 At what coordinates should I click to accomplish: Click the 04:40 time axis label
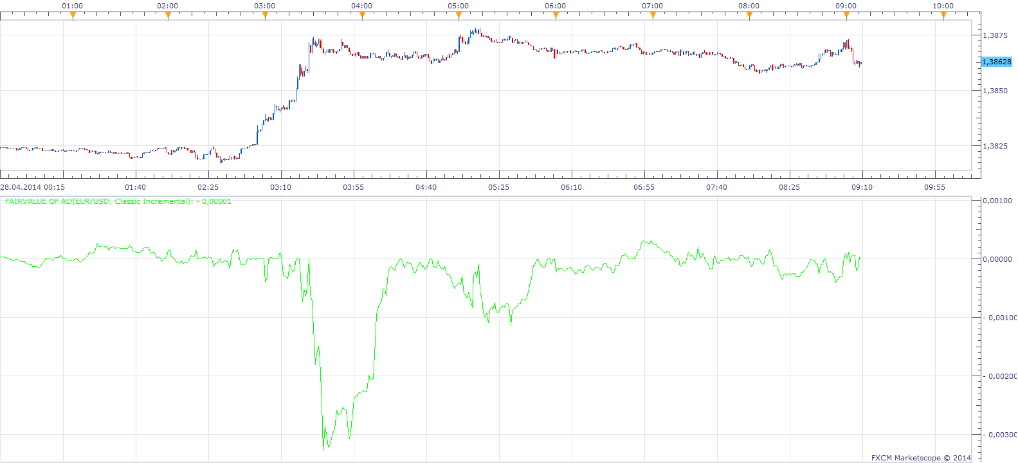tap(426, 187)
